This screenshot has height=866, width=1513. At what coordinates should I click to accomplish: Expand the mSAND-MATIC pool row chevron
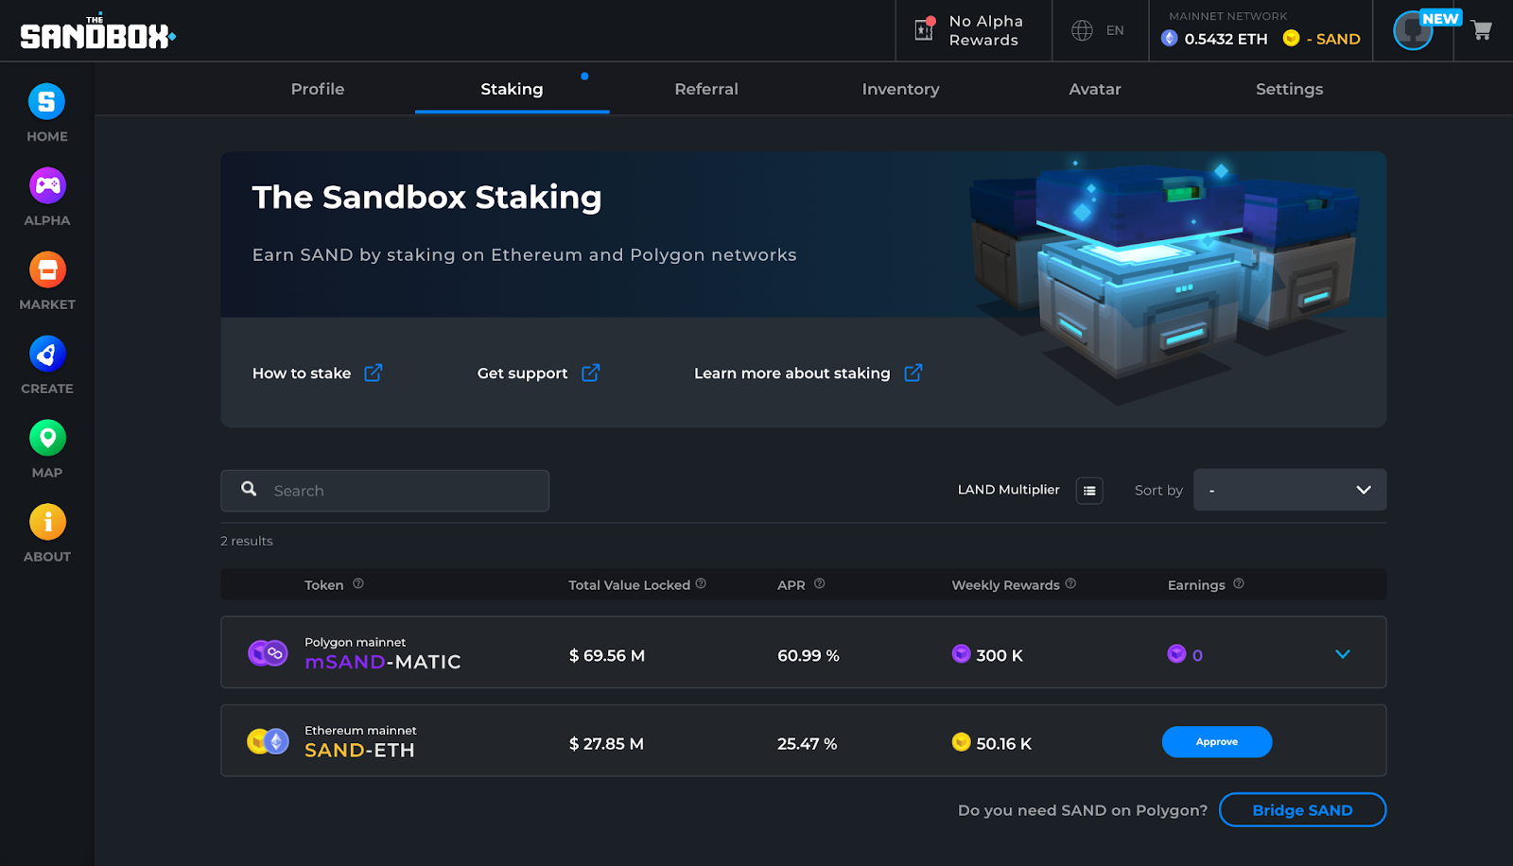click(x=1343, y=654)
